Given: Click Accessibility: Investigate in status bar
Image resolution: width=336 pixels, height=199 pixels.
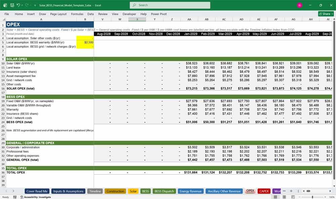Looking at the screenshot, I should [36, 197].
